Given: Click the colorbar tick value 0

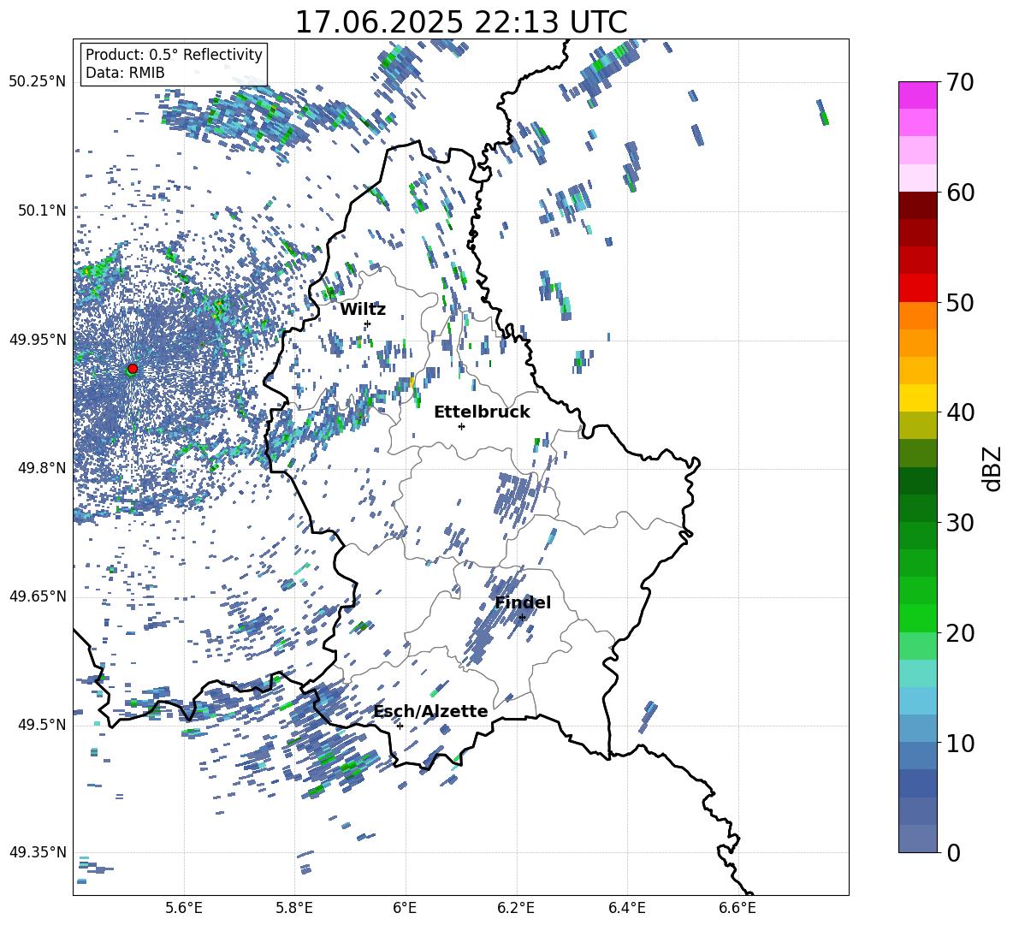Looking at the screenshot, I should (x=953, y=852).
